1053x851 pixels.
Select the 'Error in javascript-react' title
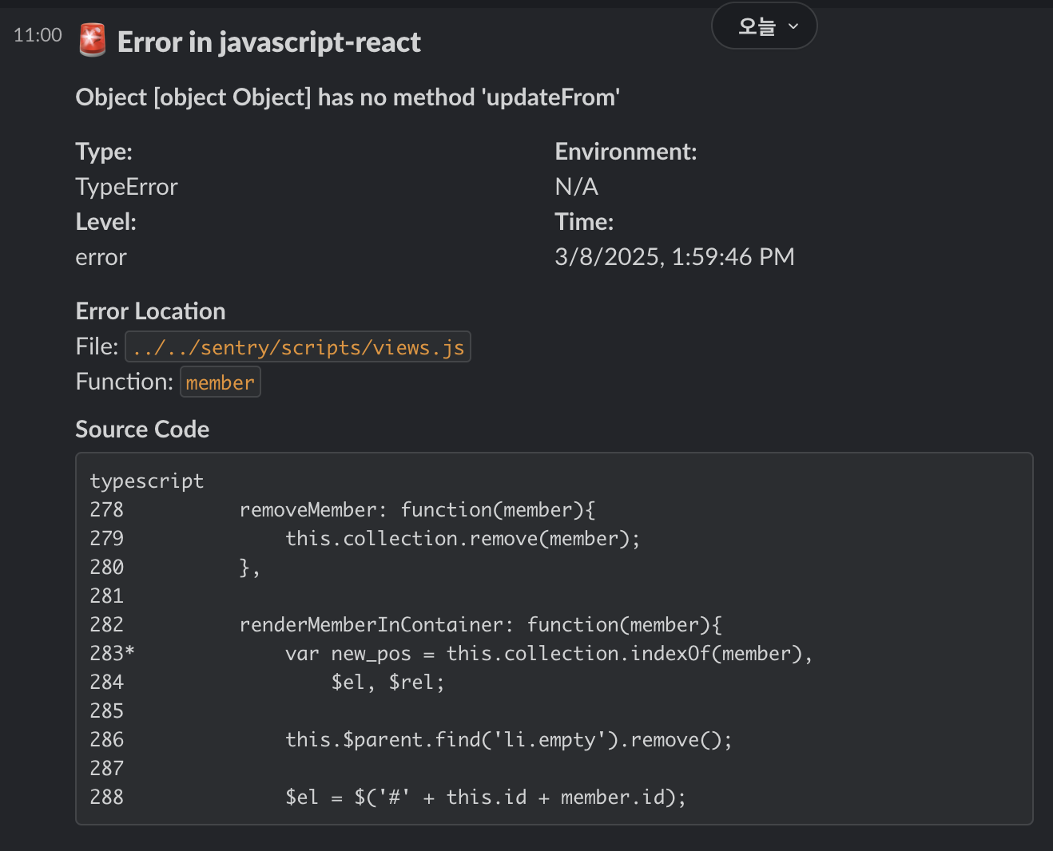click(x=269, y=42)
